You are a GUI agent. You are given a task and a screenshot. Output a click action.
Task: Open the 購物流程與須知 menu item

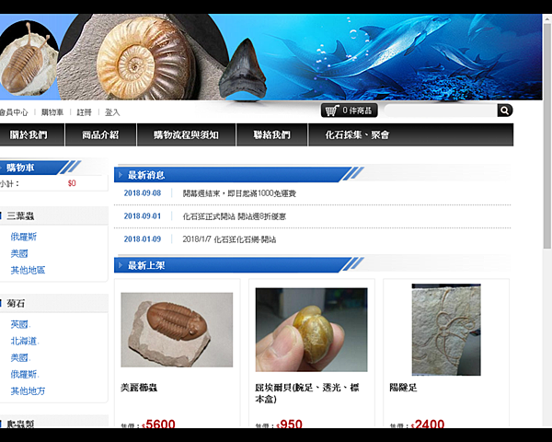pos(186,134)
